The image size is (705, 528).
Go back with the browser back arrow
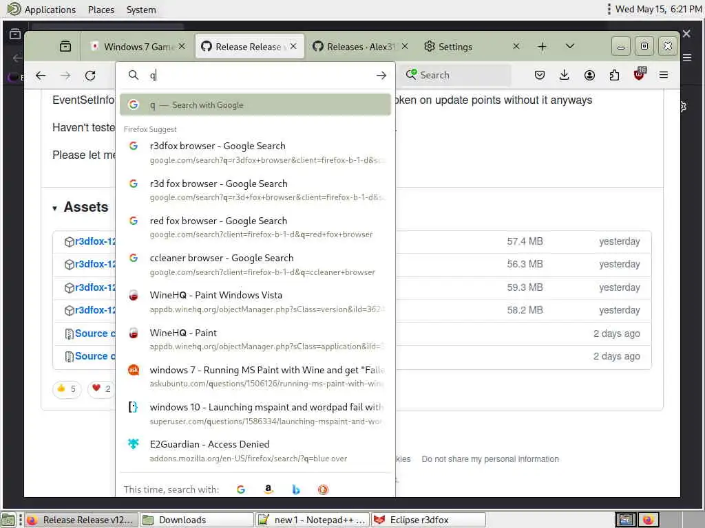(x=41, y=76)
